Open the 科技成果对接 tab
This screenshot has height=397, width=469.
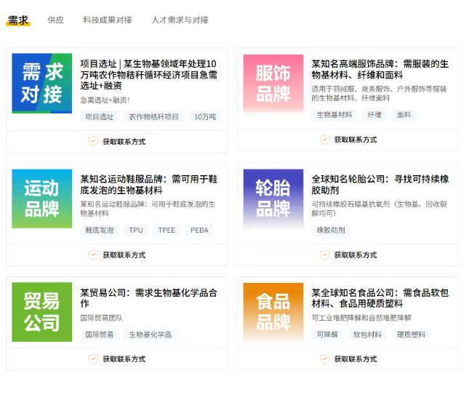[108, 20]
